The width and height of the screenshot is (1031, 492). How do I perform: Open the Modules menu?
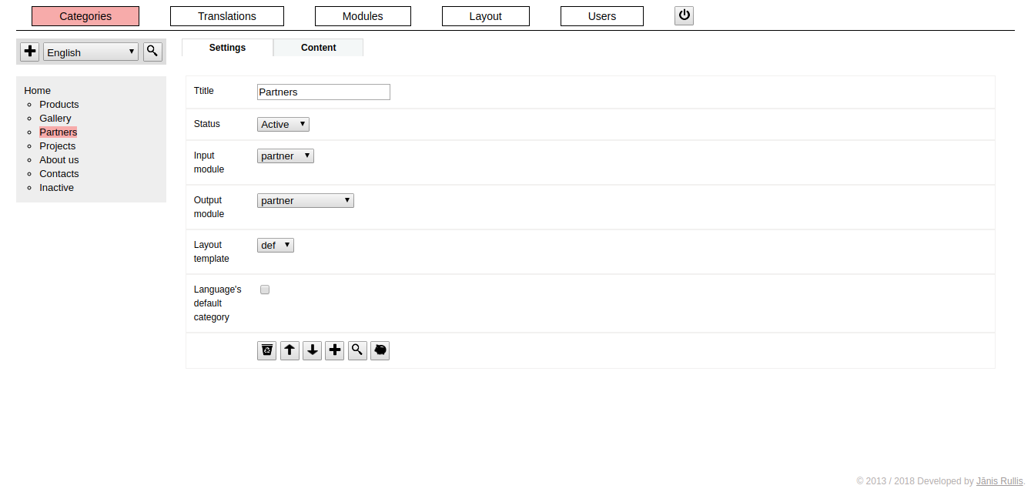pyautogui.click(x=363, y=16)
